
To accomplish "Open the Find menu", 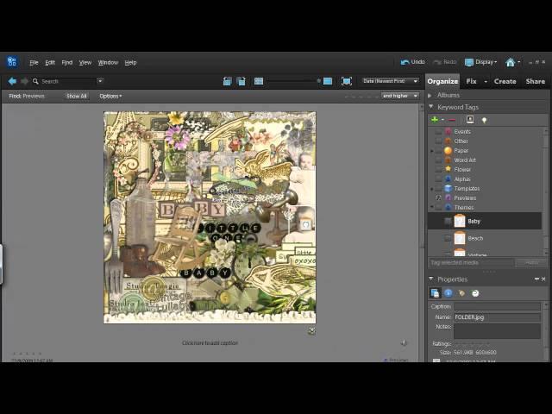I will [x=66, y=62].
